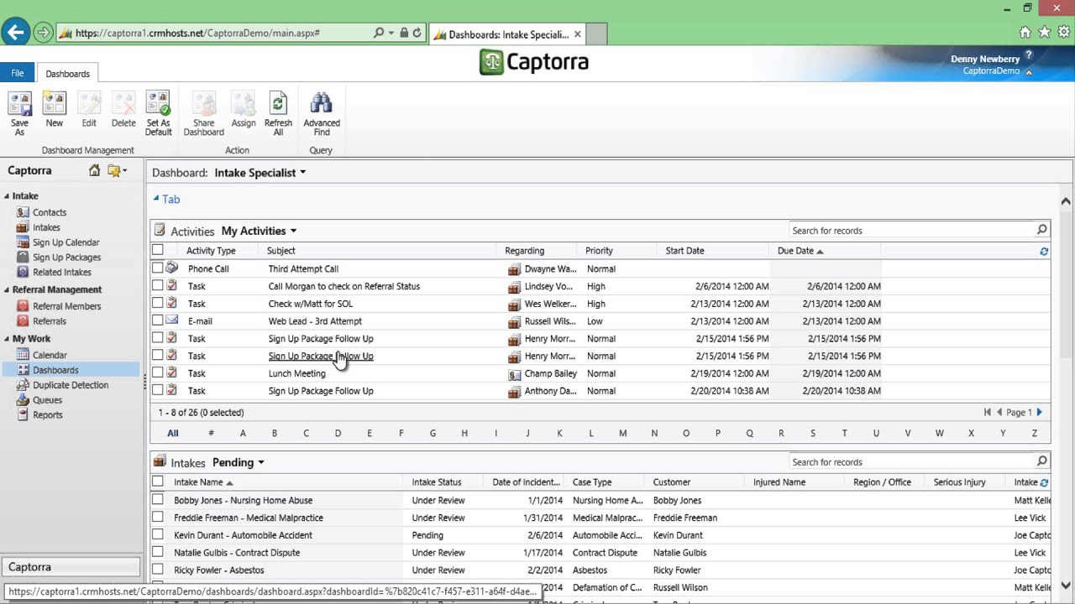This screenshot has width=1075, height=604.
Task: Open browser home icon
Action: 1025,33
